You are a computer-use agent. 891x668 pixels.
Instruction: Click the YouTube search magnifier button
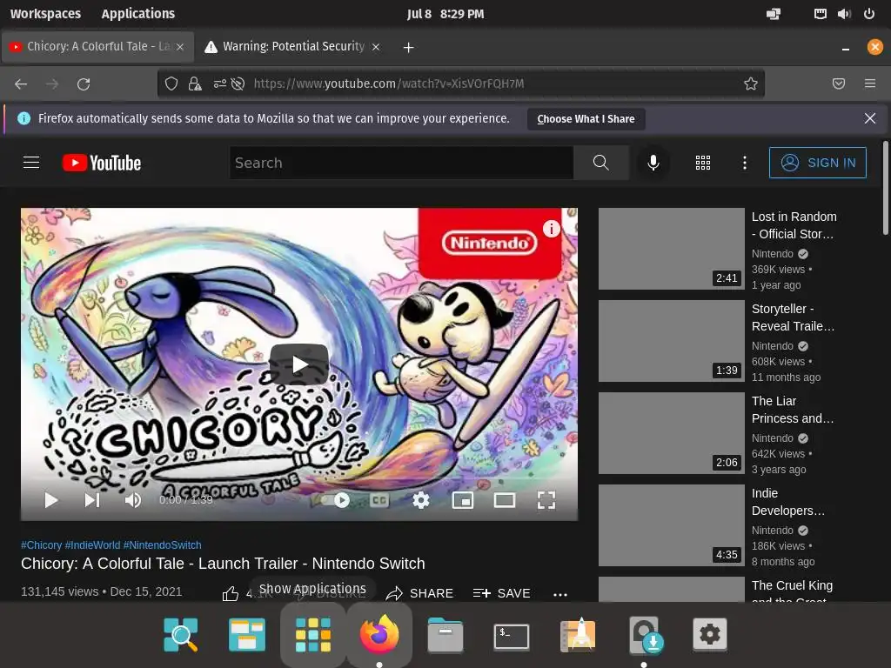coord(600,163)
